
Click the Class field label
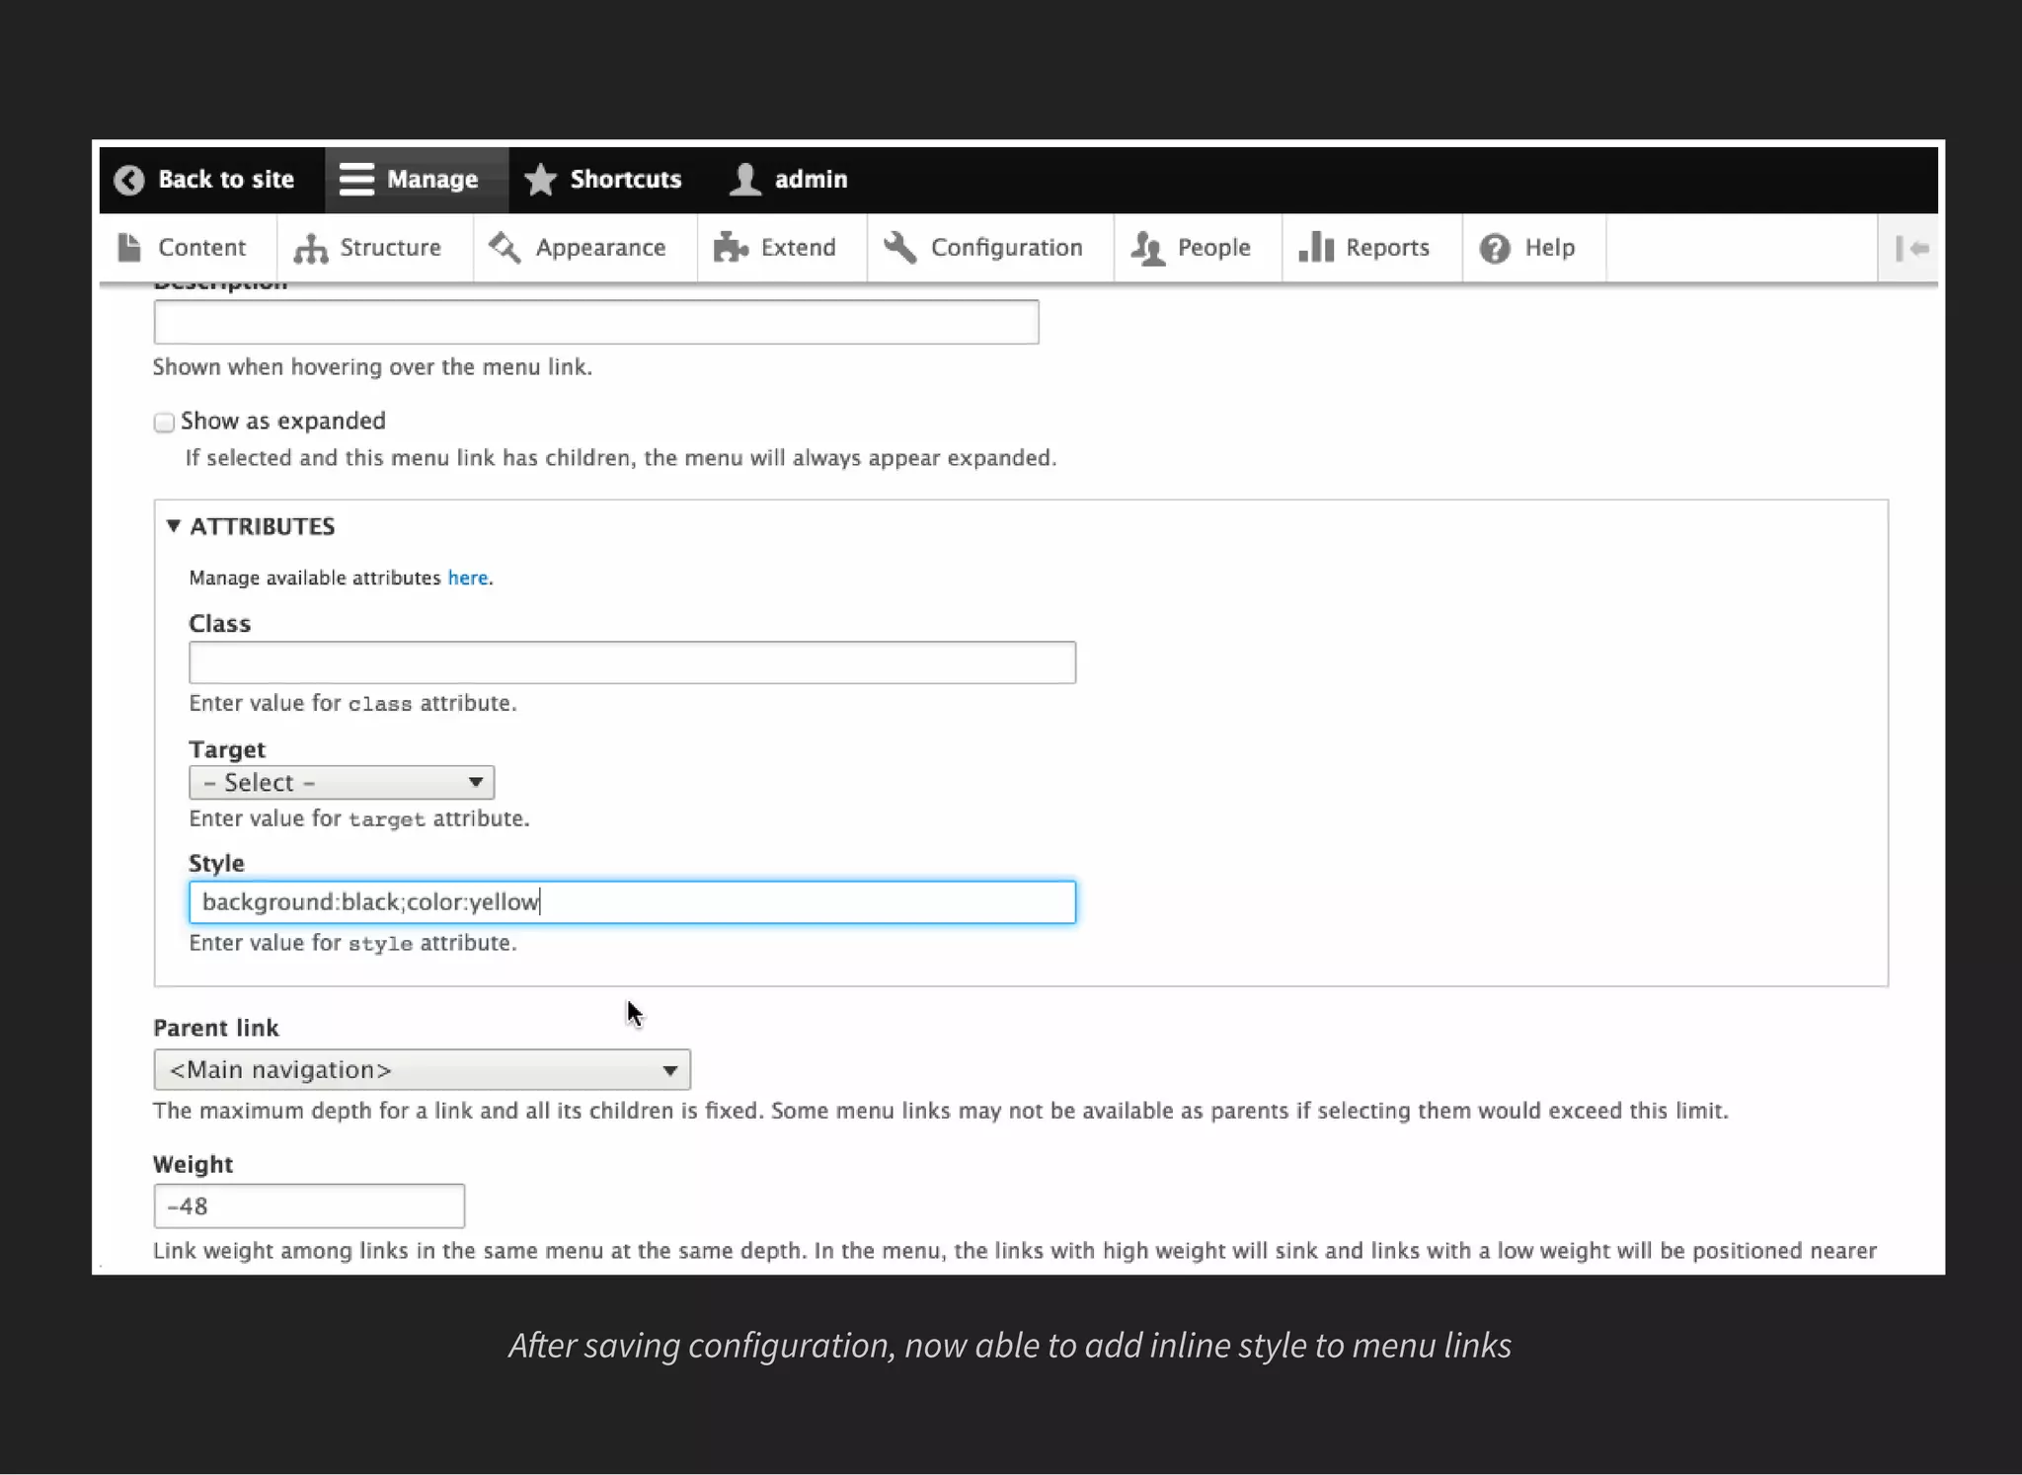(x=219, y=624)
